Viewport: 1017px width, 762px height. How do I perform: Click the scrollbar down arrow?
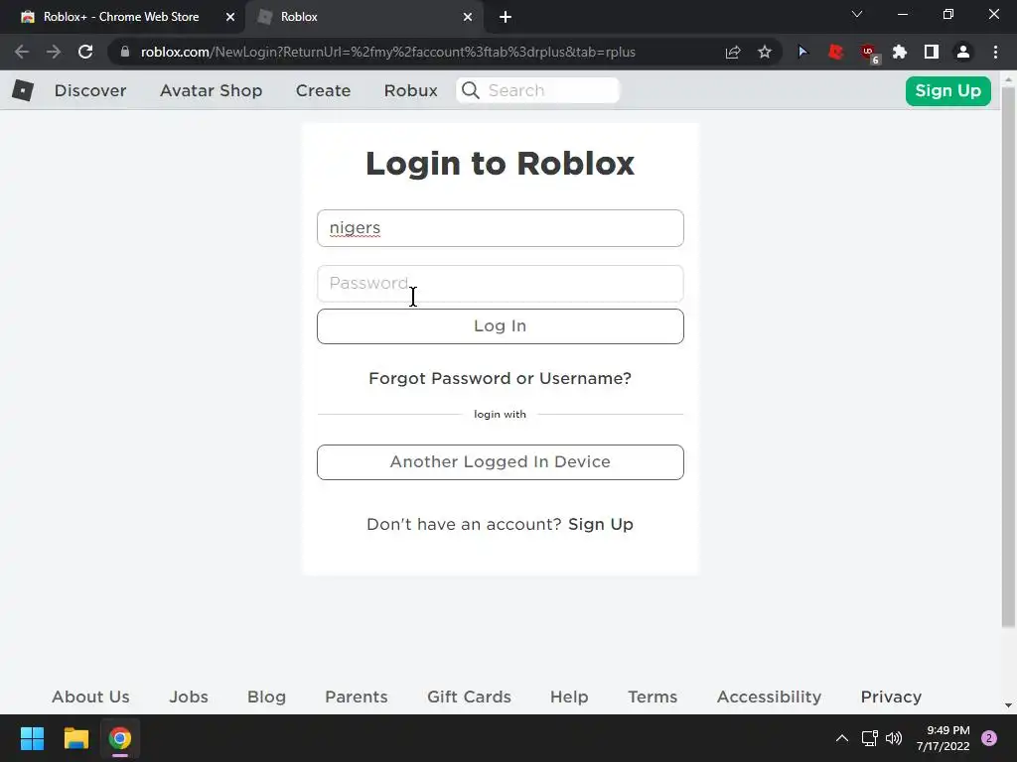pyautogui.click(x=1008, y=705)
